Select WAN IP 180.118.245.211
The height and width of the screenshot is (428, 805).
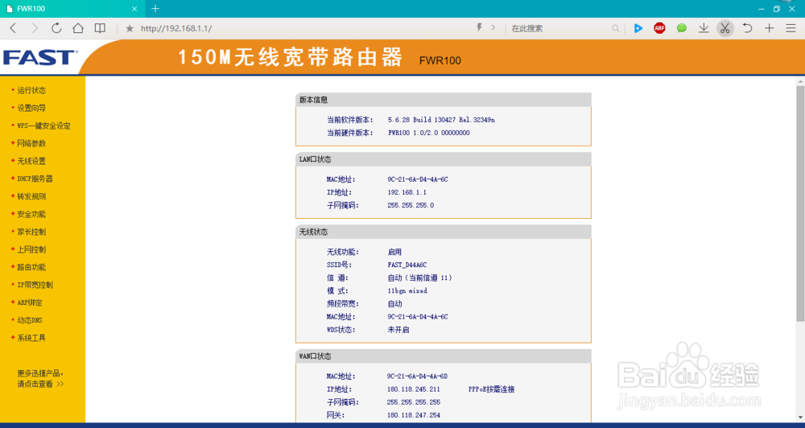tap(413, 389)
